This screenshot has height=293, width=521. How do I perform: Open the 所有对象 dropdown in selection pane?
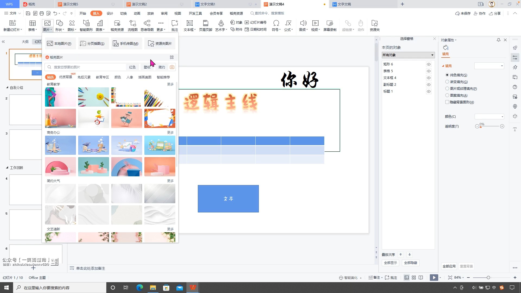[408, 55]
